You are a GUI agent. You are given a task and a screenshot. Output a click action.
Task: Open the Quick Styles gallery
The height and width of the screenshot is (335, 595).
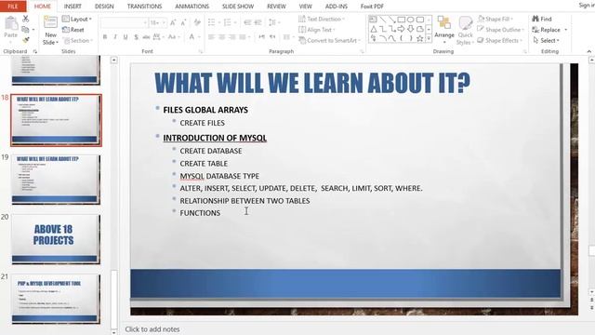pyautogui.click(x=465, y=30)
